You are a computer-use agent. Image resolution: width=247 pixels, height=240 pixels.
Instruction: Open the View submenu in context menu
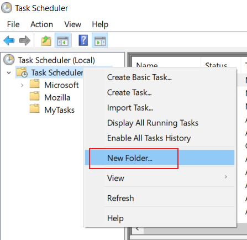point(160,178)
